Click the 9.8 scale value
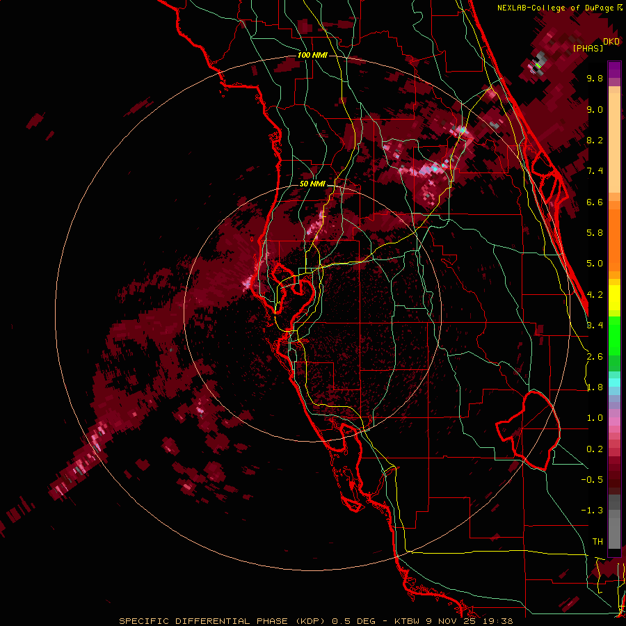 click(x=595, y=78)
